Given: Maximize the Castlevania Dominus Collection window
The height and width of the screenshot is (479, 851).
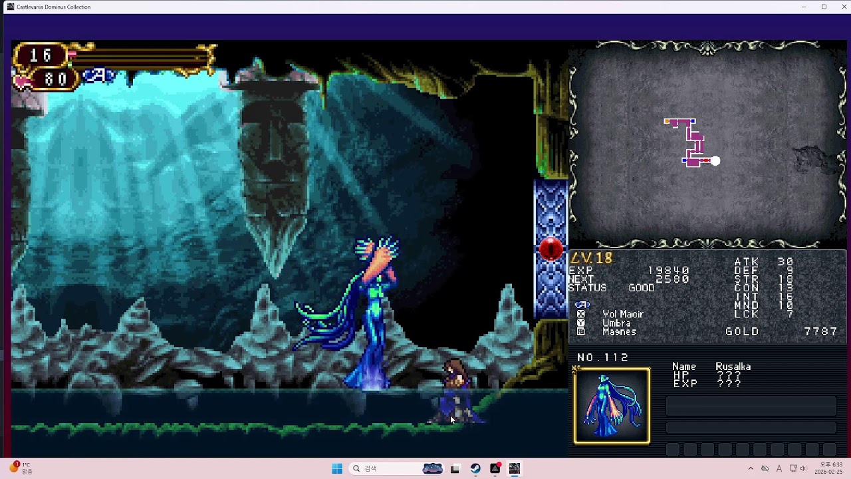Looking at the screenshot, I should point(824,7).
